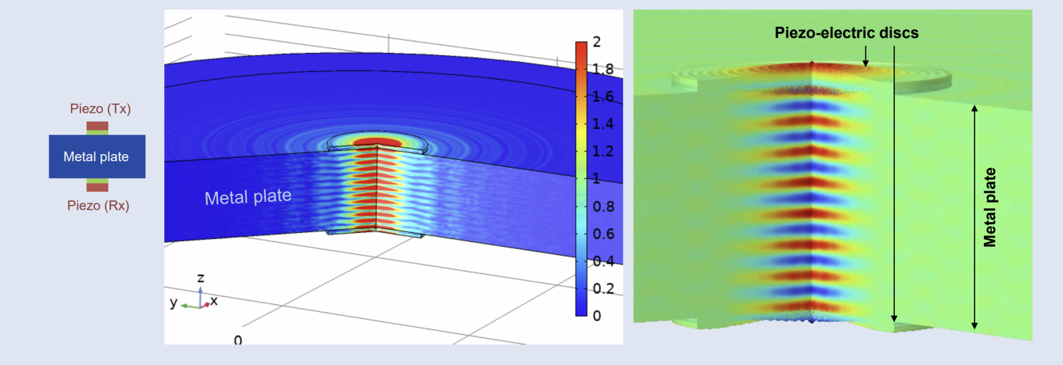Click the Piezo-electric discs heading
Image resolution: width=1063 pixels, height=365 pixels.
click(x=846, y=33)
